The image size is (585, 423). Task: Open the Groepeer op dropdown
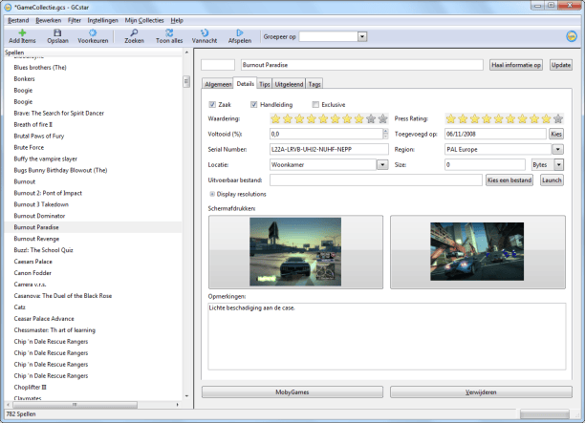[362, 36]
